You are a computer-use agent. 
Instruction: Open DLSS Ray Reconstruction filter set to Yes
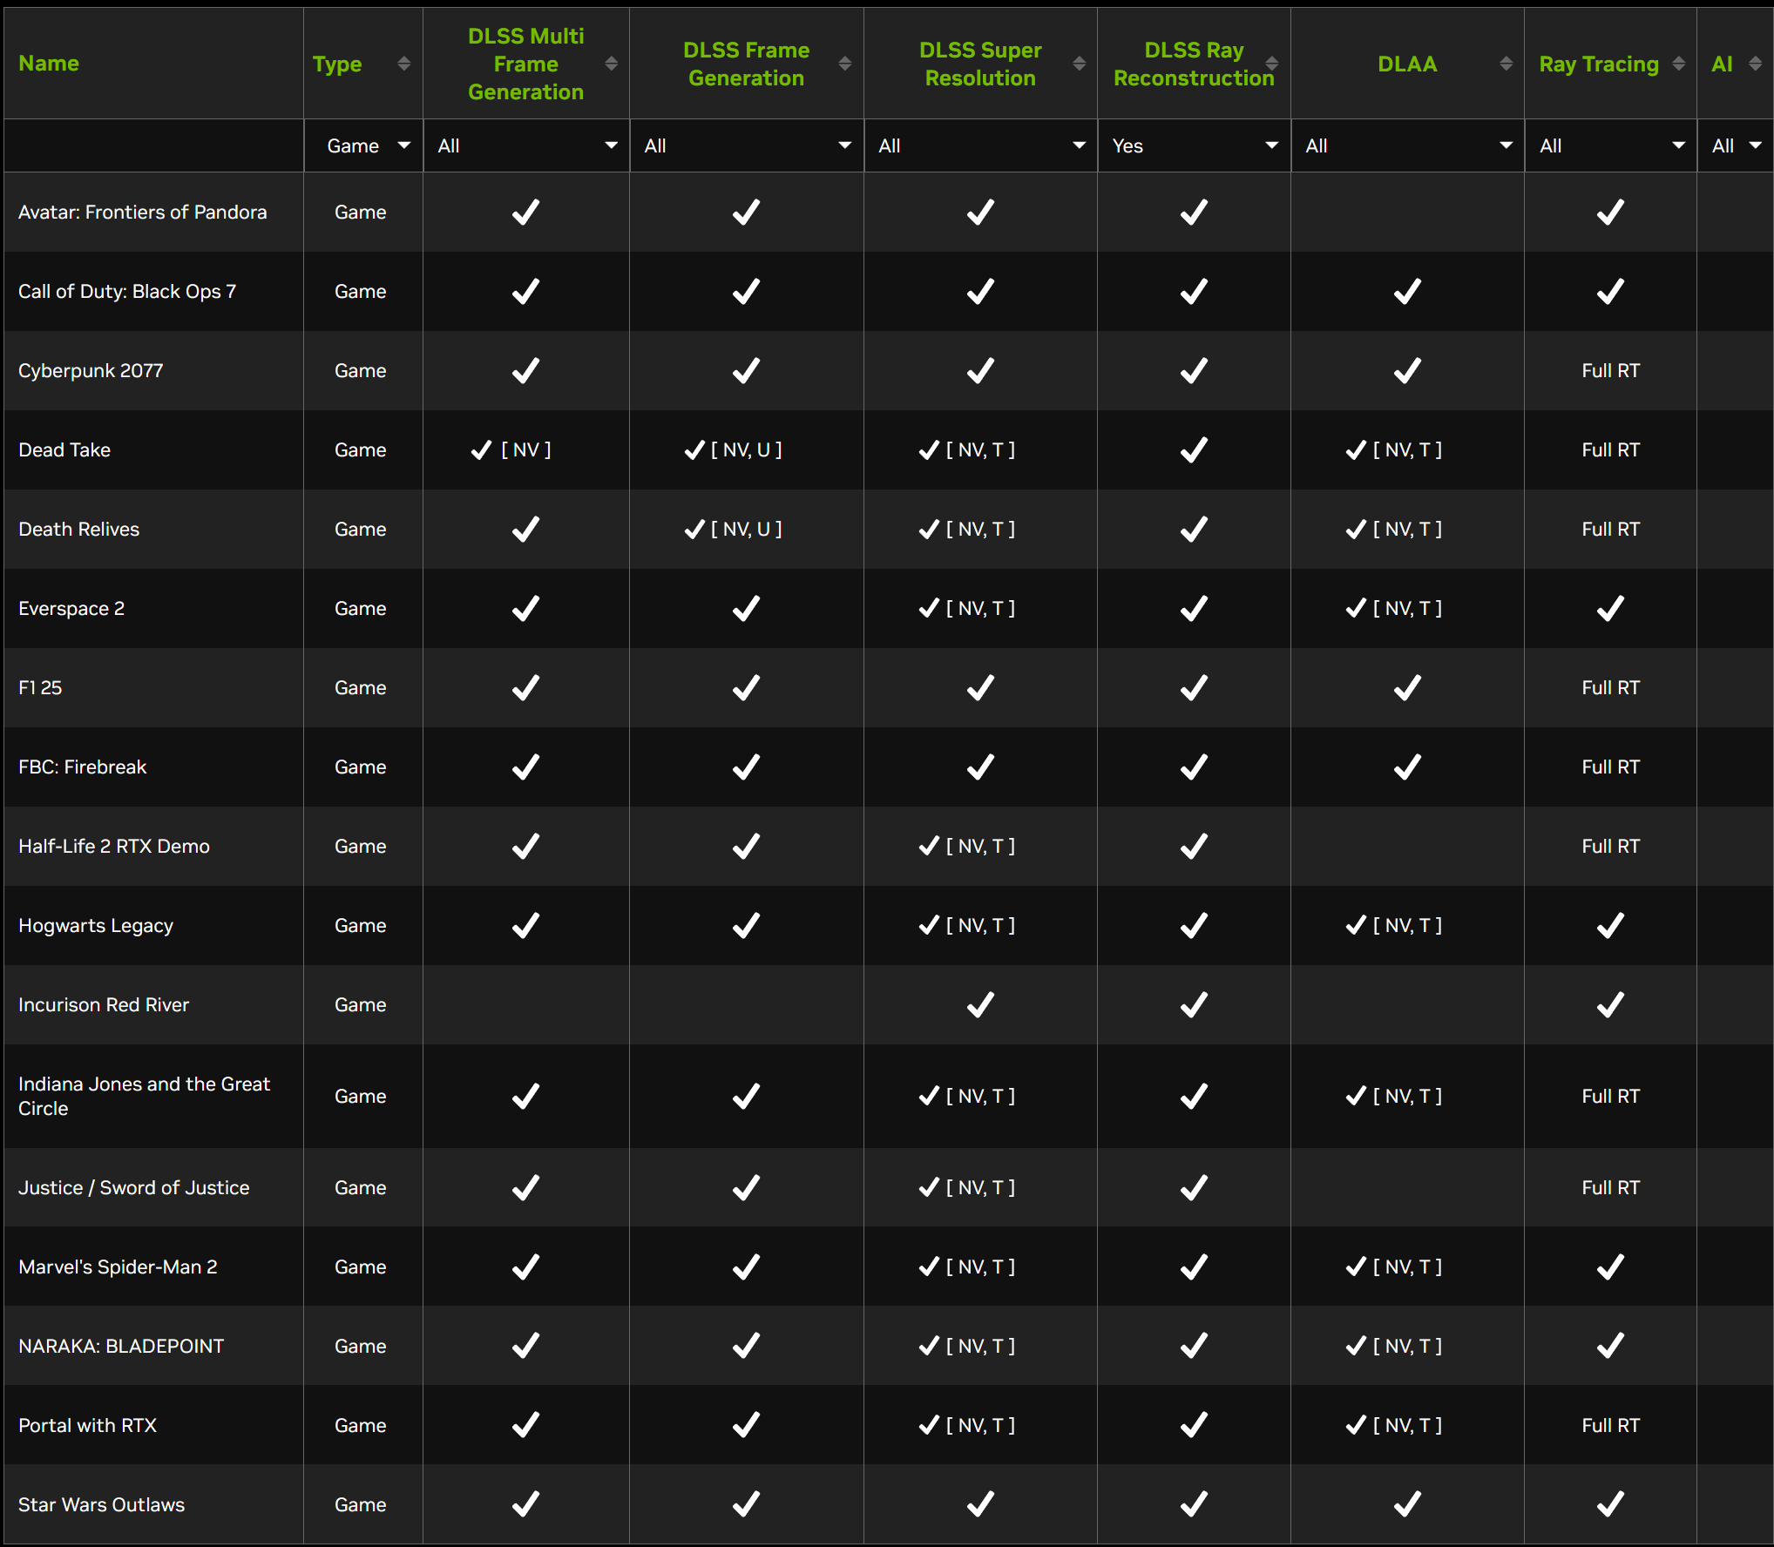(1194, 145)
